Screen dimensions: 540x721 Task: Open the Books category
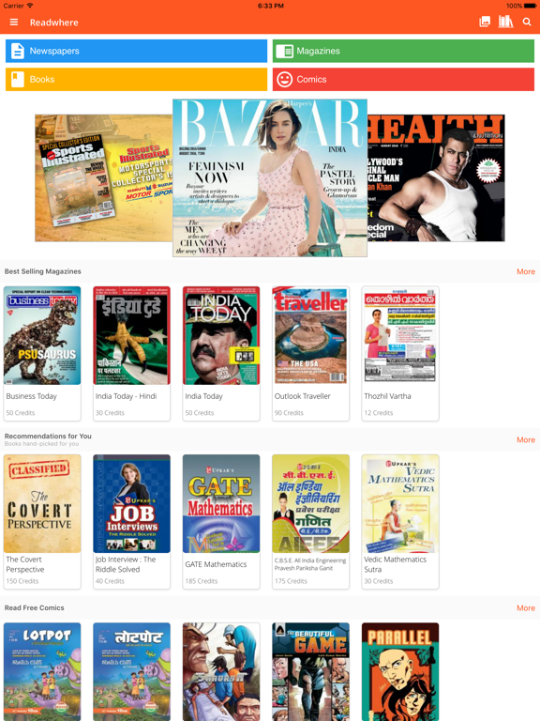[136, 80]
